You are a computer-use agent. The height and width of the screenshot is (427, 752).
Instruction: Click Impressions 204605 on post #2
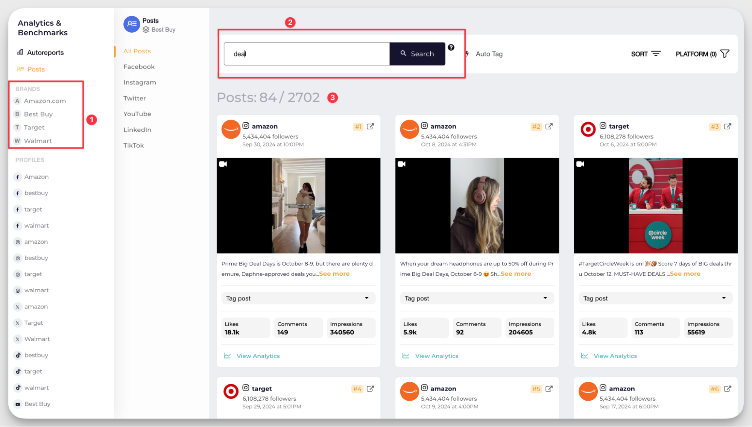point(529,328)
